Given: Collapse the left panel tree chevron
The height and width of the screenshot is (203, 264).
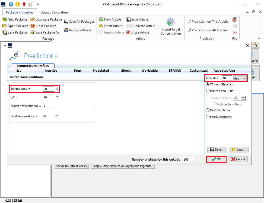Looking at the screenshot, I should 5,45.
